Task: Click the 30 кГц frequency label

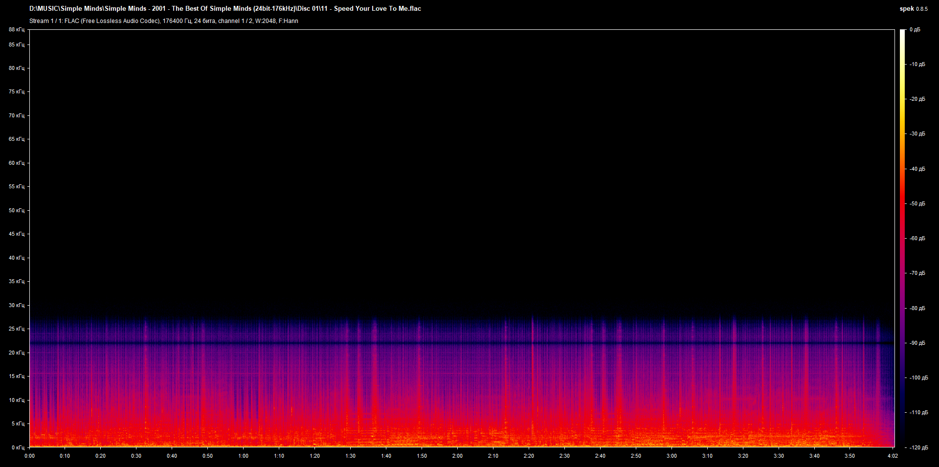Action: point(17,305)
